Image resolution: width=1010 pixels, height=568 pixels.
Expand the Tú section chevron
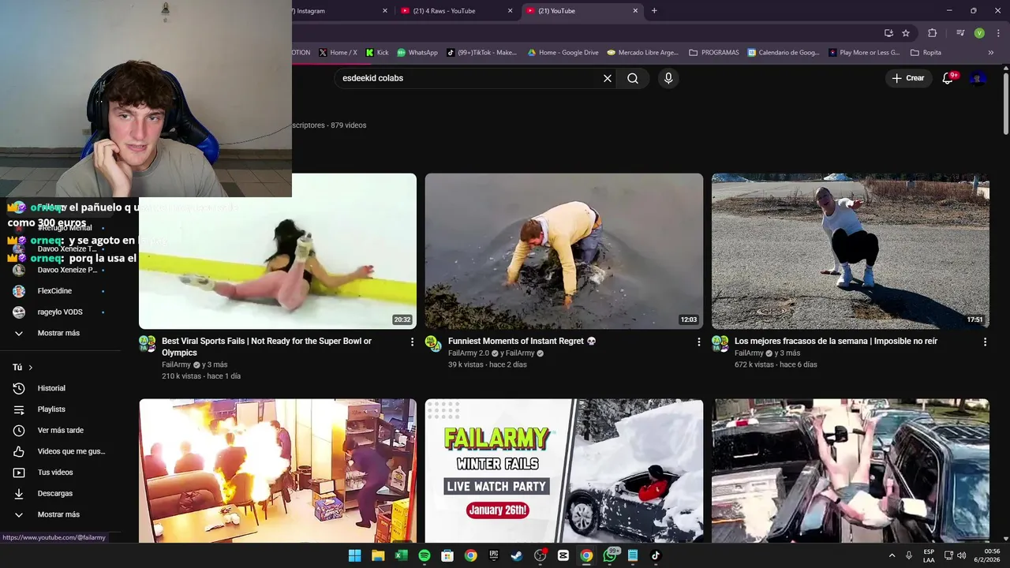(31, 368)
